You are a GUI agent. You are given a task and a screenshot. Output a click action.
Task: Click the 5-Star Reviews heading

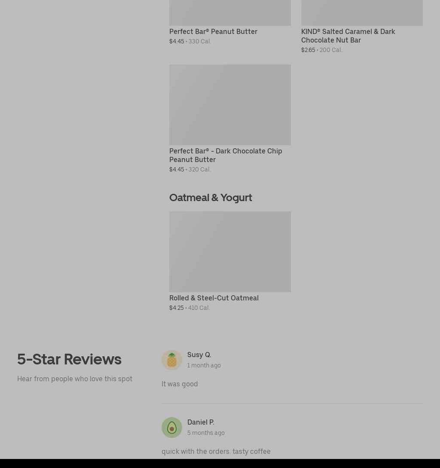point(69,359)
